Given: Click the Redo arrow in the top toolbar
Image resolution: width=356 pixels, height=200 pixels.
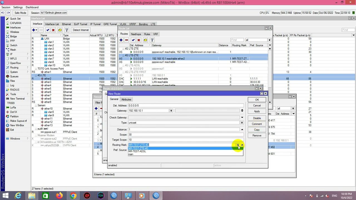Looking at the screenshot, I should (x=8, y=13).
